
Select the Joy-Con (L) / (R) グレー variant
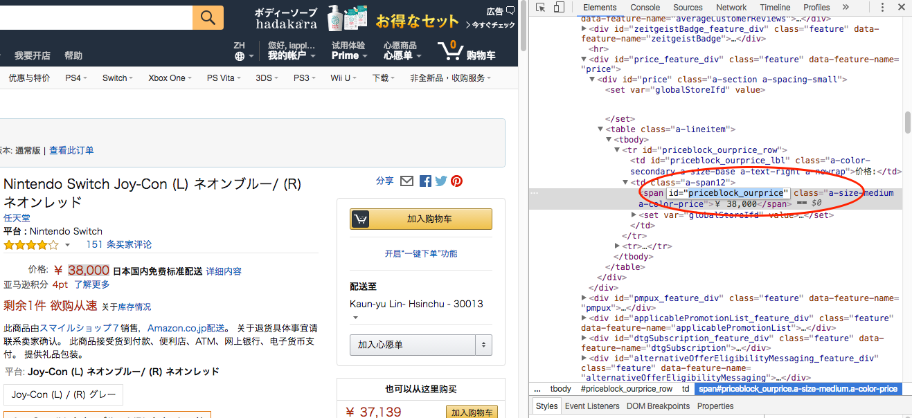click(x=63, y=394)
